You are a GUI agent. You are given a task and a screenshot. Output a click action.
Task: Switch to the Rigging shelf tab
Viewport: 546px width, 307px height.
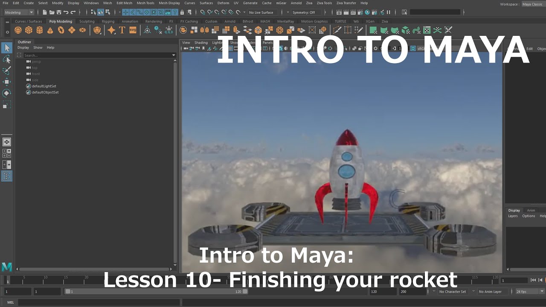(x=108, y=21)
